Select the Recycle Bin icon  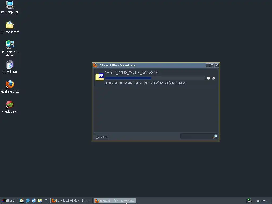click(x=10, y=67)
